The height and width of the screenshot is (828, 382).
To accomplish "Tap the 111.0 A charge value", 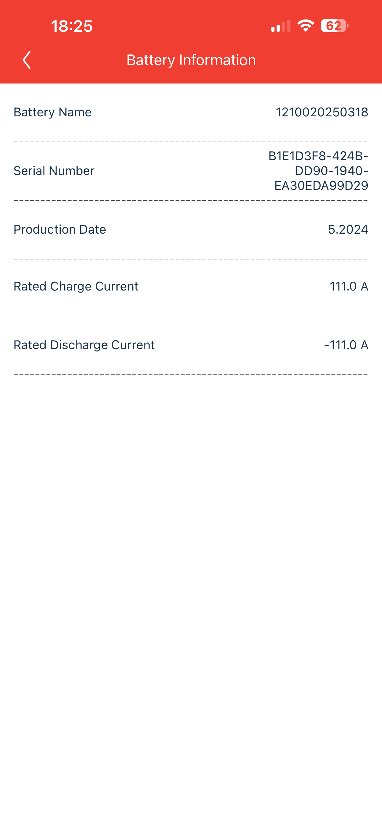I will [x=349, y=286].
